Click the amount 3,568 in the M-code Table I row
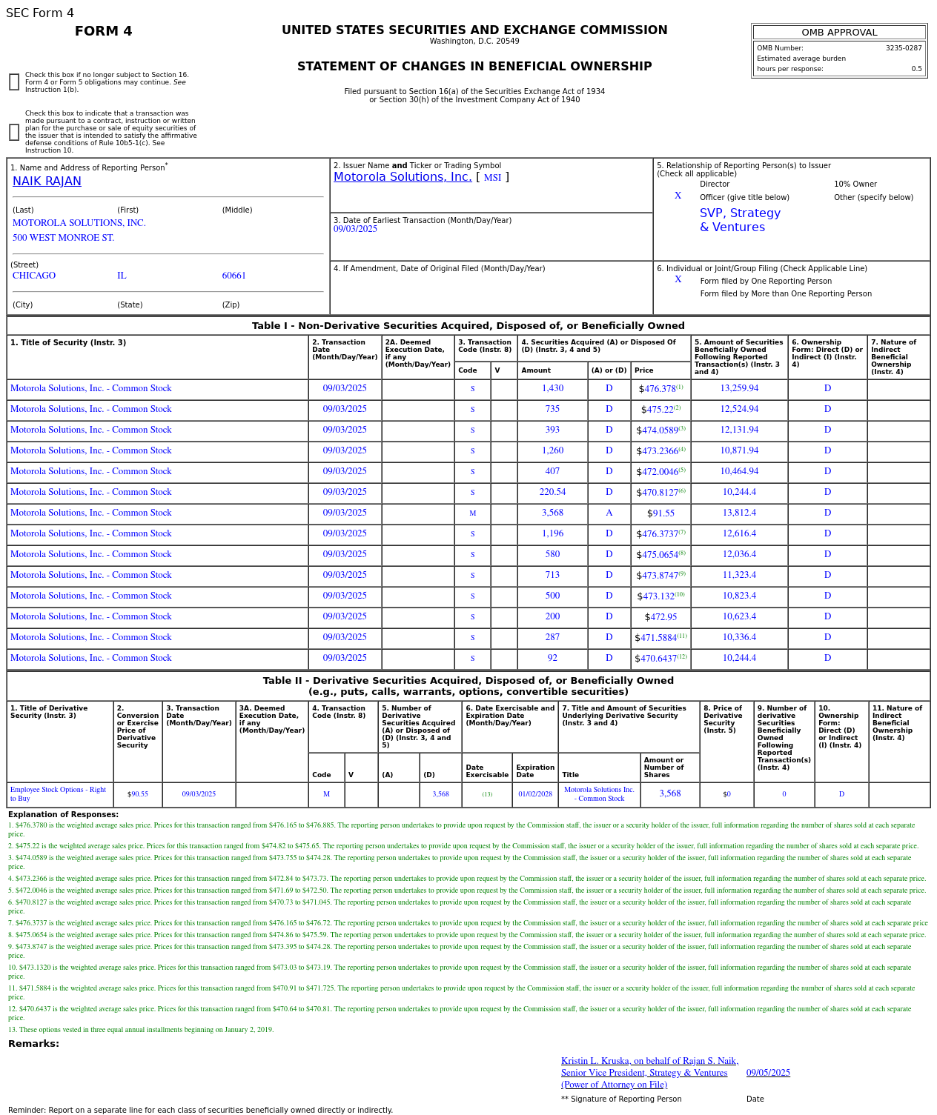Image resolution: width=937 pixels, height=1115 pixels. click(x=552, y=513)
